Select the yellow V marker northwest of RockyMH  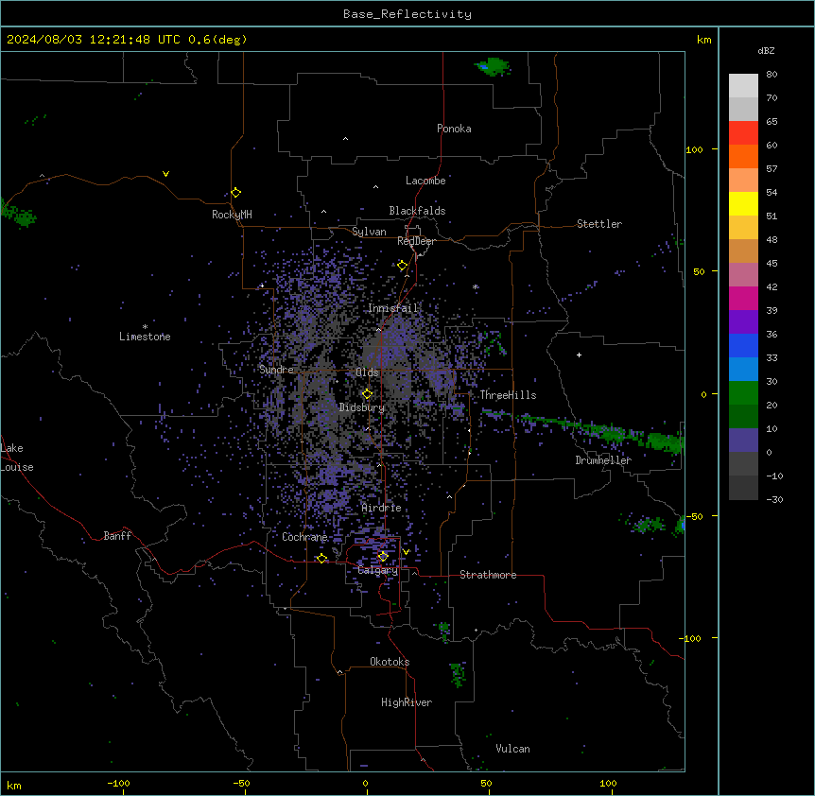[165, 174]
